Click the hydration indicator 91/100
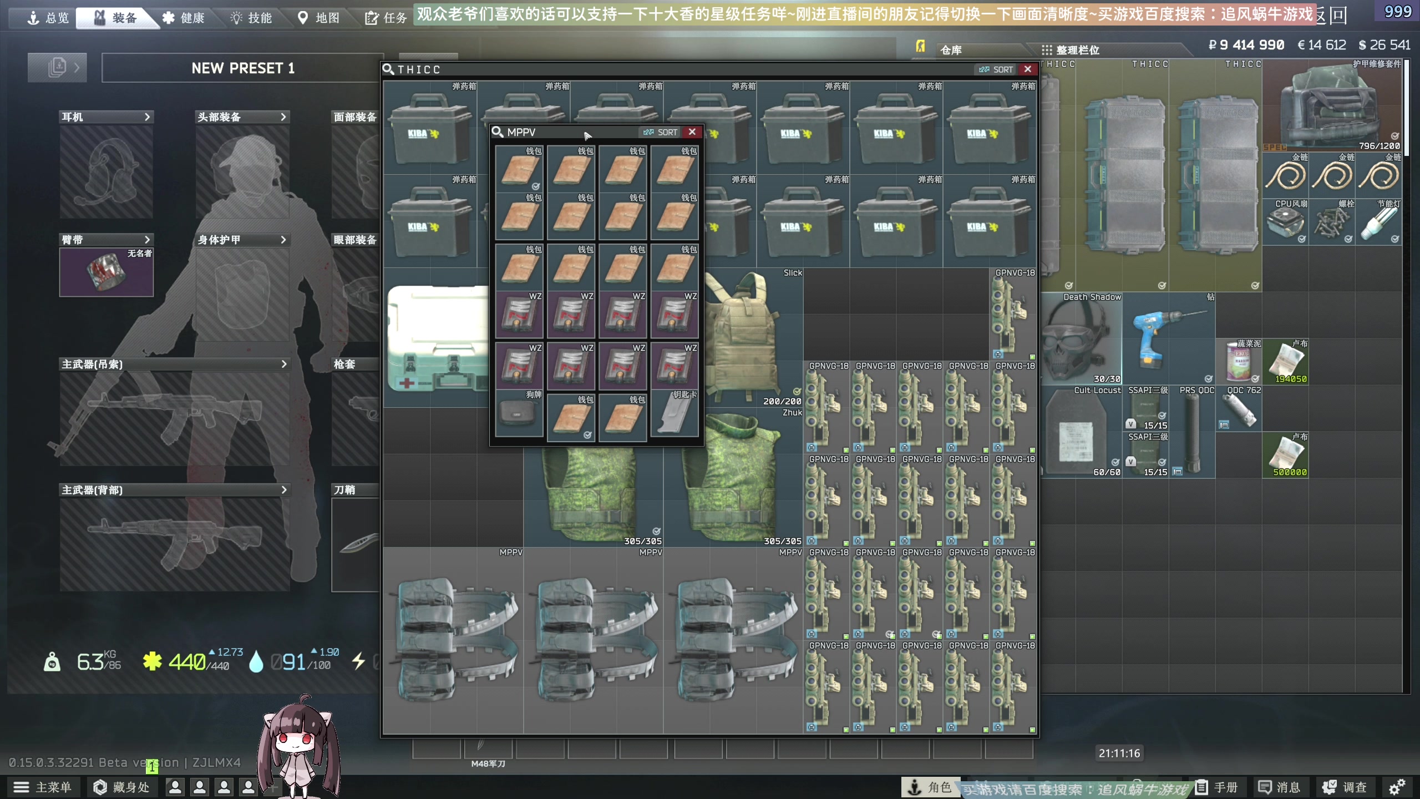This screenshot has width=1420, height=799. tap(294, 661)
